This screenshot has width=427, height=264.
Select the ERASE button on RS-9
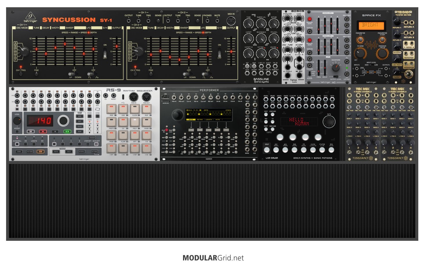80,126
